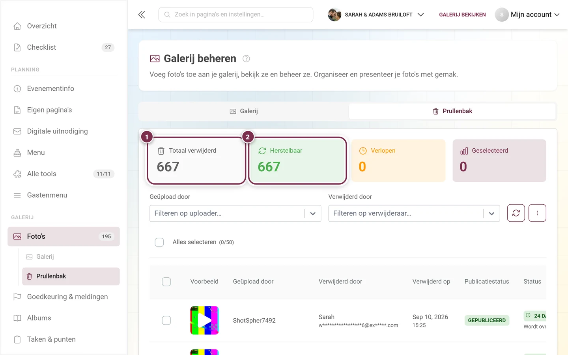The image size is (568, 355).
Task: Open the Filteren op uploader dropdown
Action: 235,213
